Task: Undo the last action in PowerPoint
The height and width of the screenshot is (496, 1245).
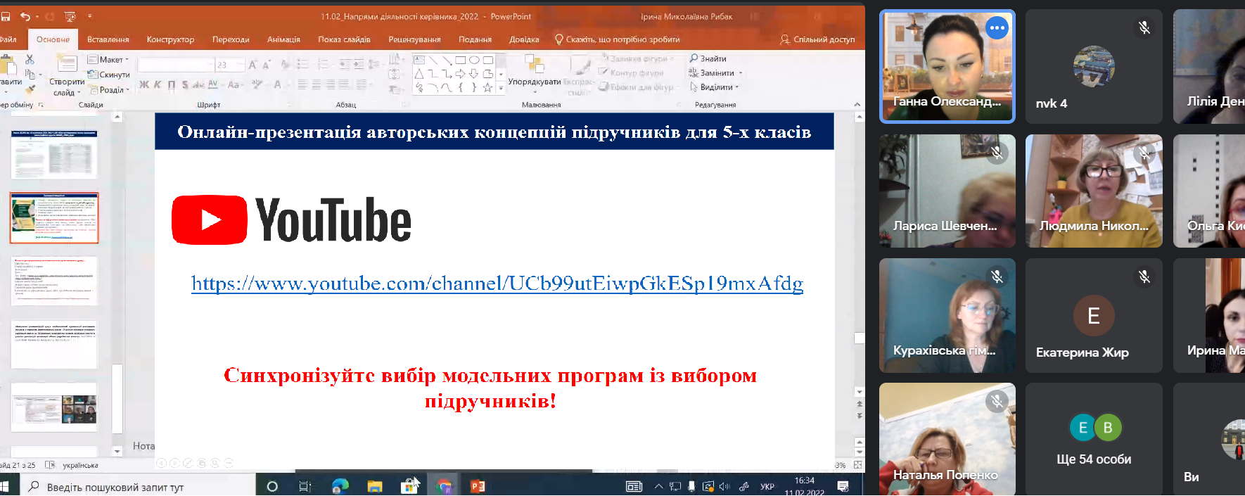Action: pyautogui.click(x=25, y=16)
